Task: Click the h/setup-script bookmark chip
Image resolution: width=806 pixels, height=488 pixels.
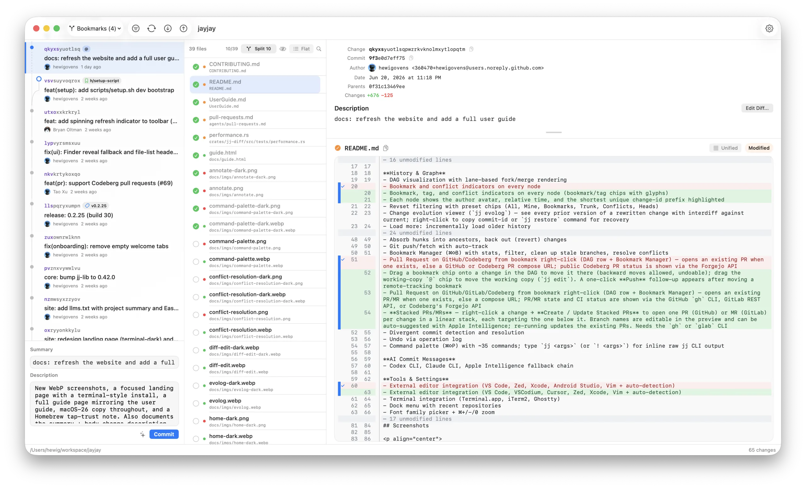Action: tap(102, 81)
